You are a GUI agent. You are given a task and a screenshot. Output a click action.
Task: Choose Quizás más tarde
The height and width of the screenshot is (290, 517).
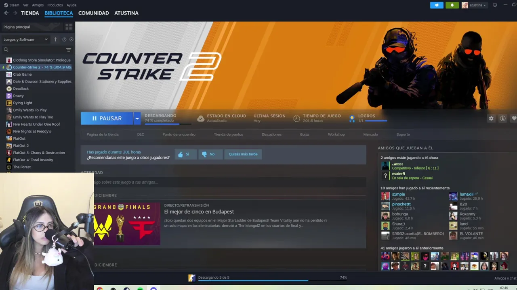coord(243,154)
